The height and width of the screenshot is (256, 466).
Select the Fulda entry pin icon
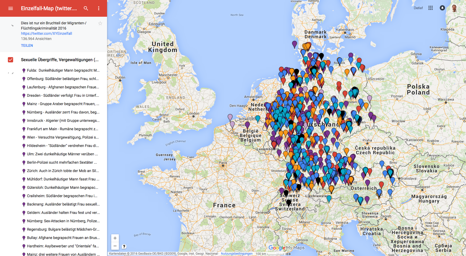[24, 71]
